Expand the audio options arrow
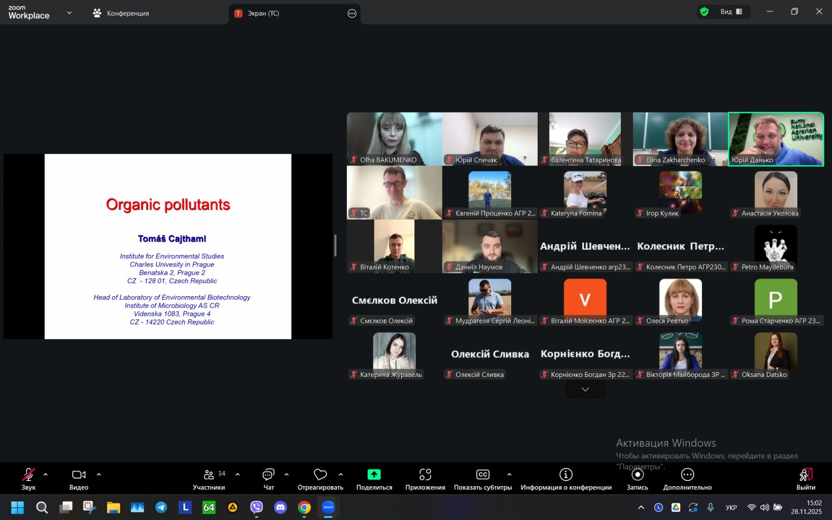The height and width of the screenshot is (520, 832). pos(46,475)
